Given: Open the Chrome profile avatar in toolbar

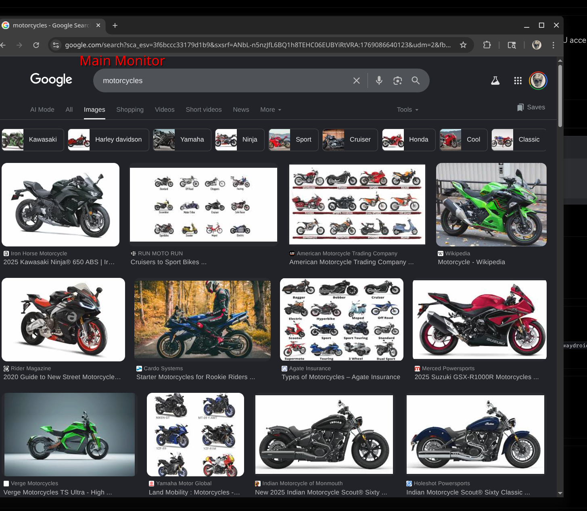Looking at the screenshot, I should pyautogui.click(x=537, y=45).
